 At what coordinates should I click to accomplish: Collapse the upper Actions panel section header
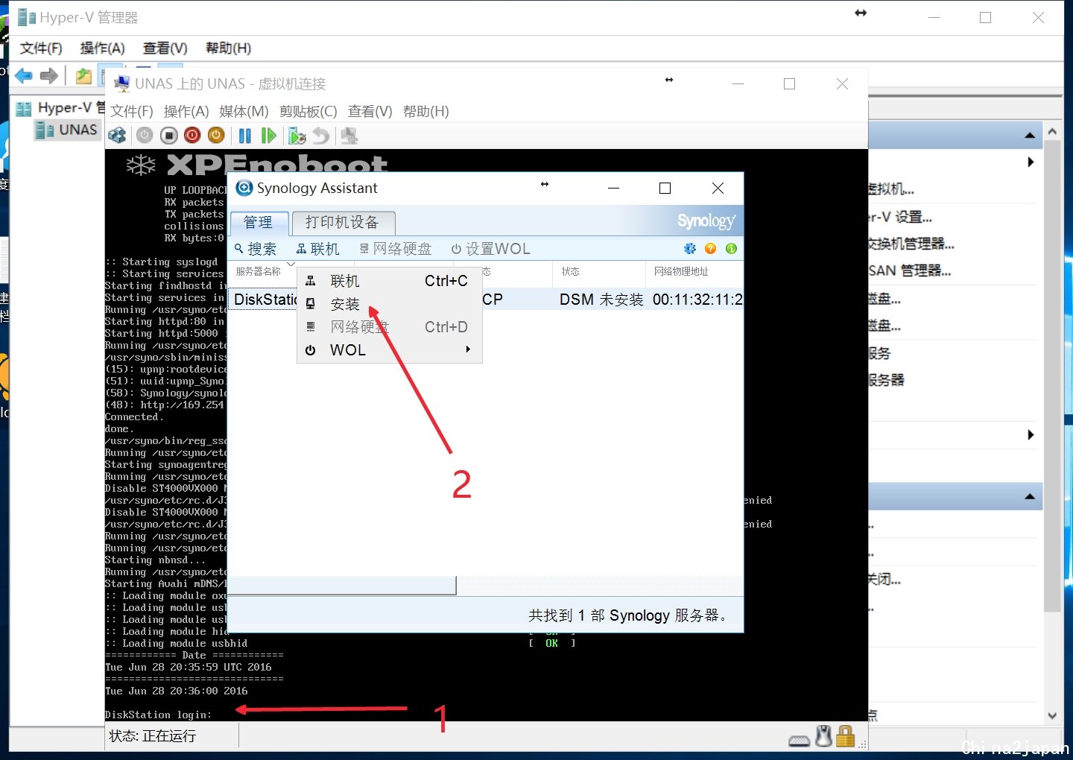[1030, 135]
